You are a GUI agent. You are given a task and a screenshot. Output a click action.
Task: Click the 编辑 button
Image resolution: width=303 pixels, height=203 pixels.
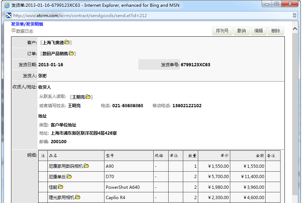tap(258, 31)
